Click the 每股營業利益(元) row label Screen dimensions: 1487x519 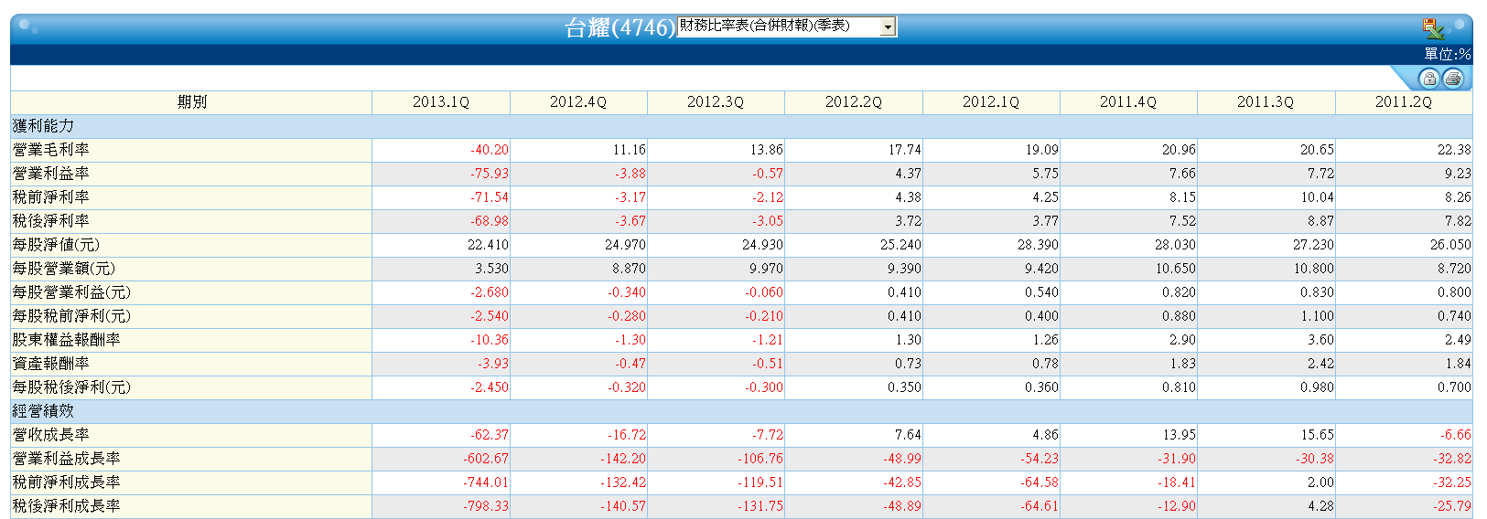[x=71, y=292]
